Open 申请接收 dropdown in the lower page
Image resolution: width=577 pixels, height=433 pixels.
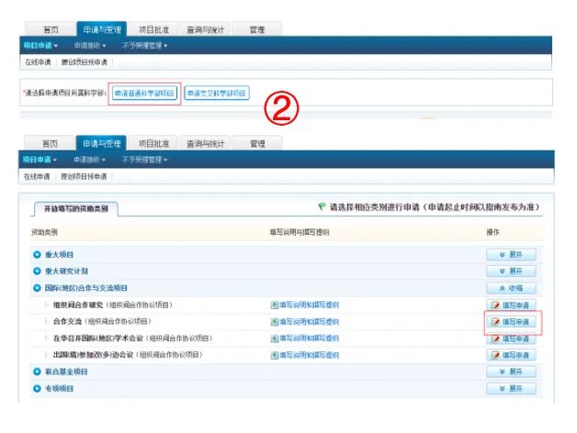(89, 160)
